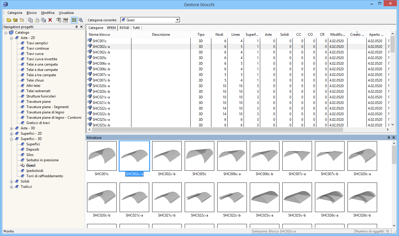
Task: Expand the Solidi tree branch
Action: [x=11, y=181]
